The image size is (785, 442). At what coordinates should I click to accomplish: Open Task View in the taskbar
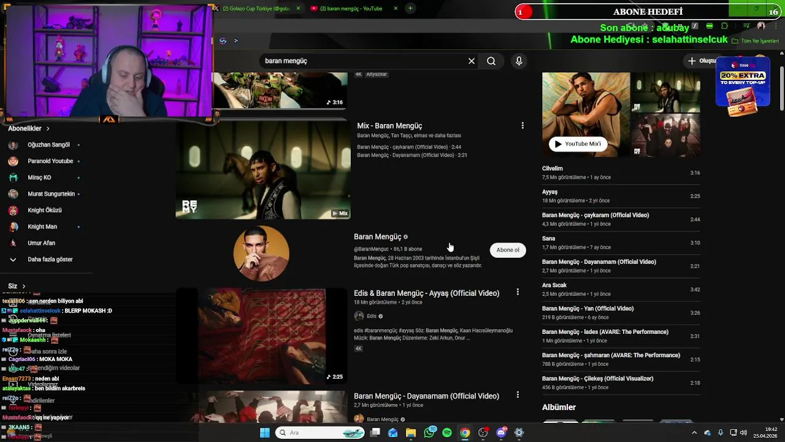point(375,433)
